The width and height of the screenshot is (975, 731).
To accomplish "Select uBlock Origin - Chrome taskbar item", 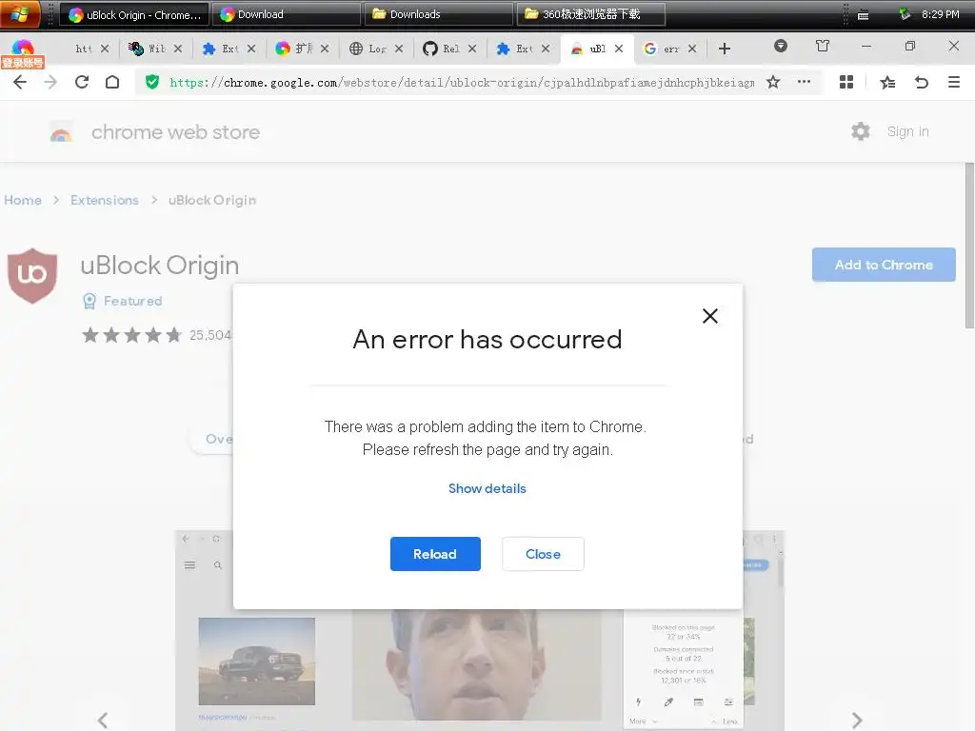I will pos(134,14).
